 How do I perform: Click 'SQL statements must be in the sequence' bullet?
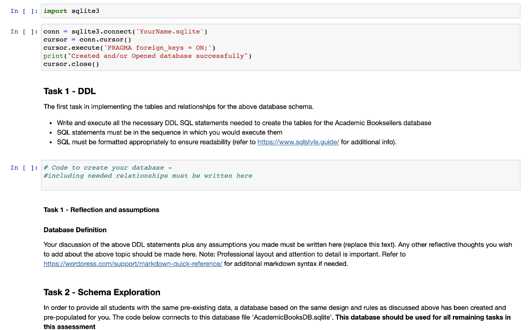click(170, 132)
